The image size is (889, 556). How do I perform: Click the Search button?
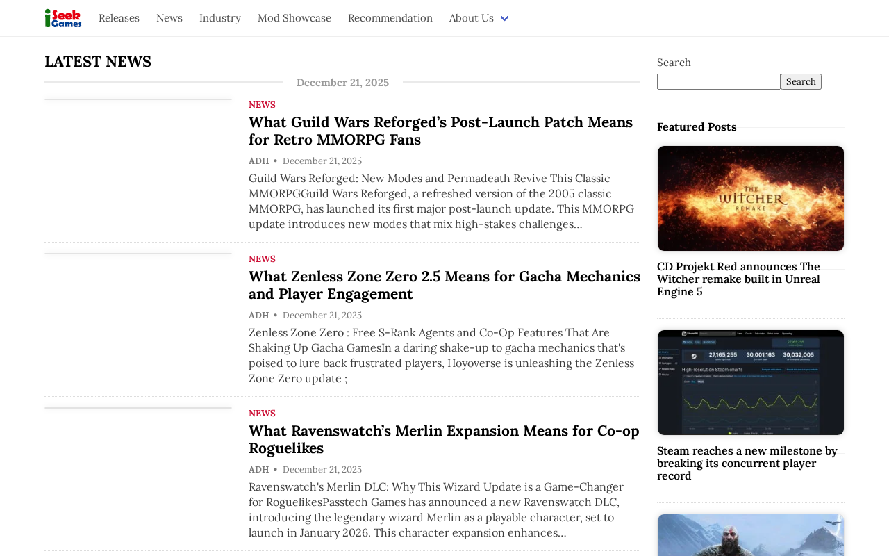[801, 82]
